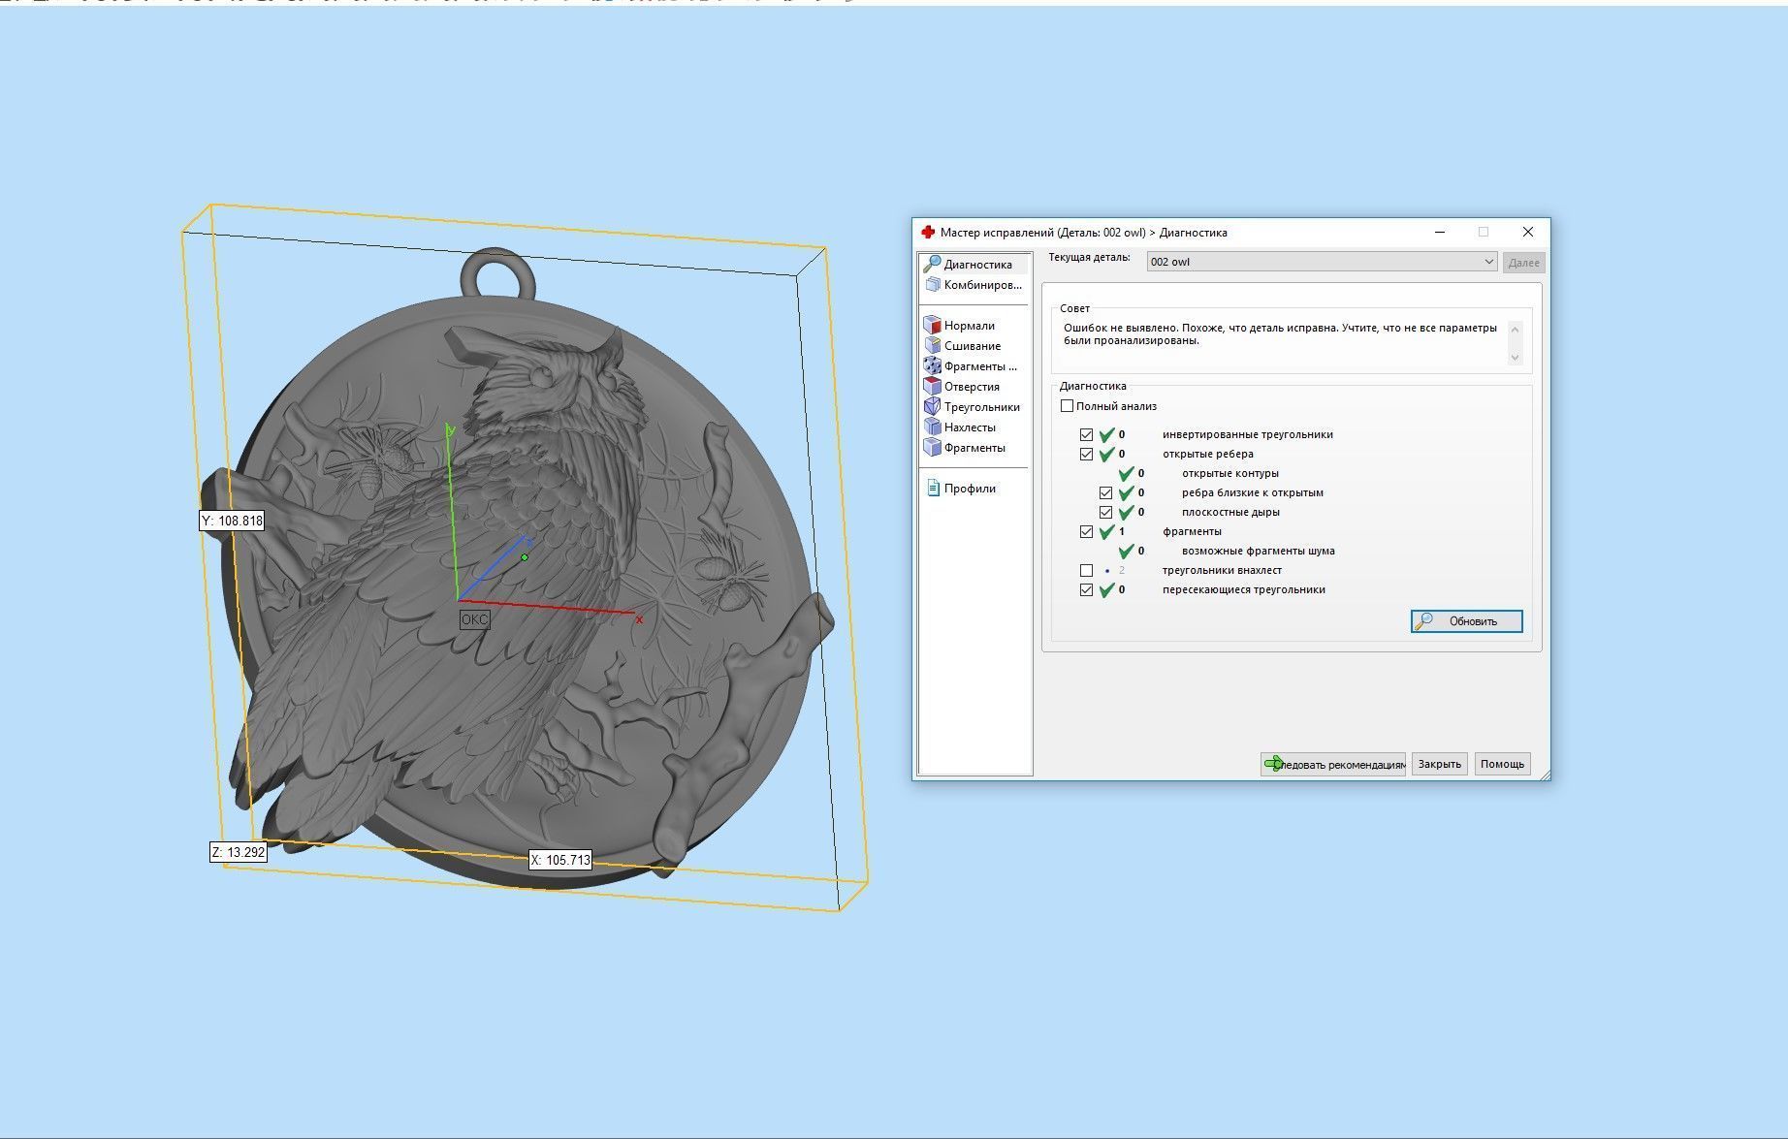Click the red cross icon in the title bar

click(928, 233)
